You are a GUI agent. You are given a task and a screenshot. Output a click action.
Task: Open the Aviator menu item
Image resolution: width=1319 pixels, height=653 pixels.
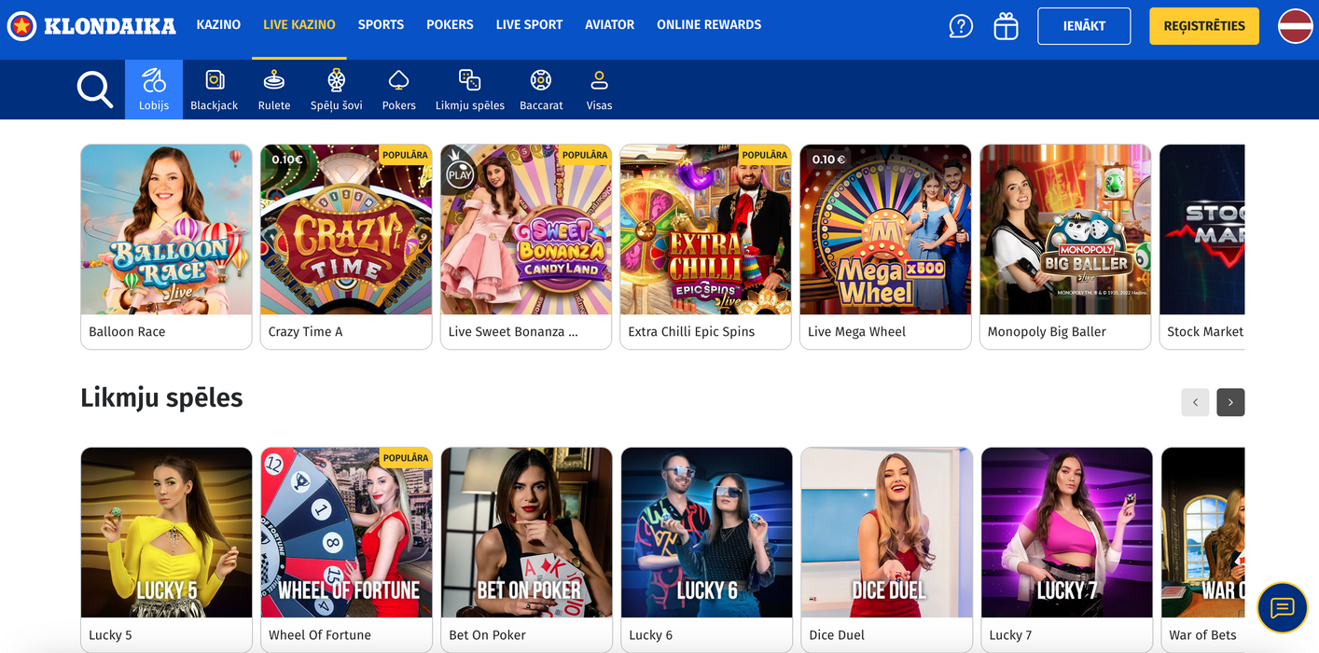tap(610, 25)
